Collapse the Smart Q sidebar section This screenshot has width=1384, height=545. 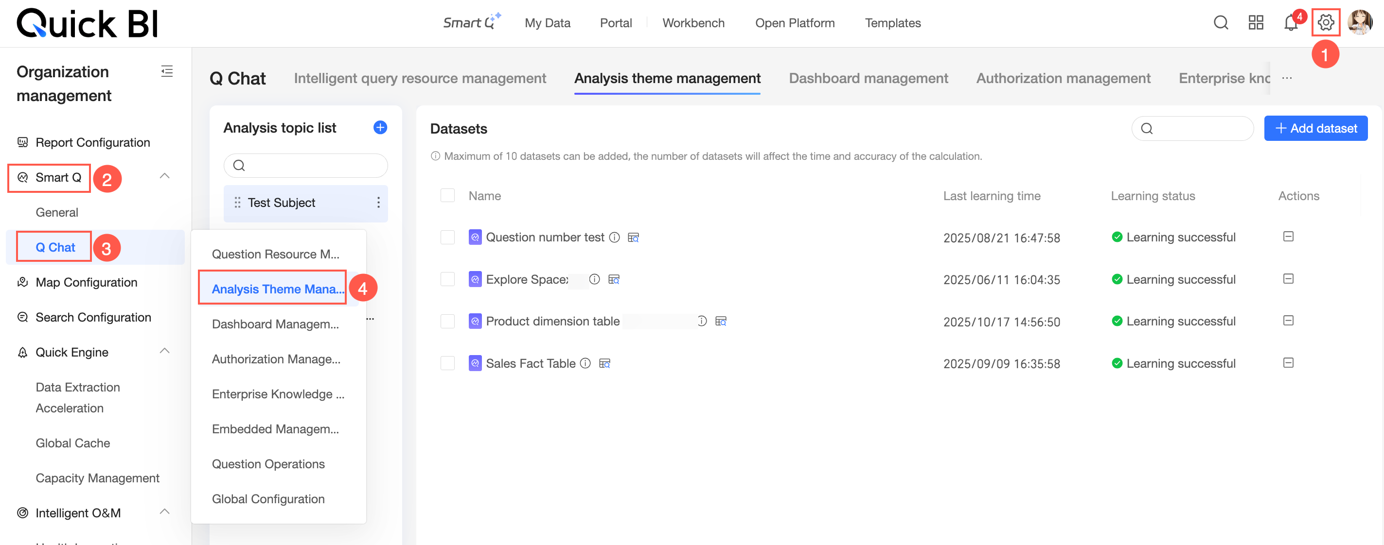(164, 176)
